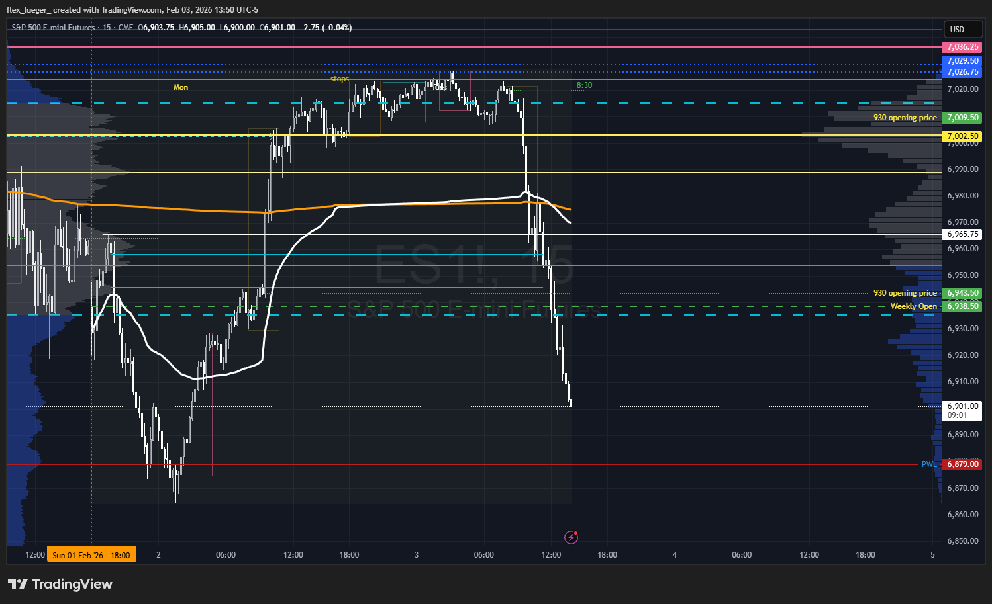This screenshot has height=604, width=992.
Task: Click the yellow Mon day label
Action: click(x=181, y=87)
